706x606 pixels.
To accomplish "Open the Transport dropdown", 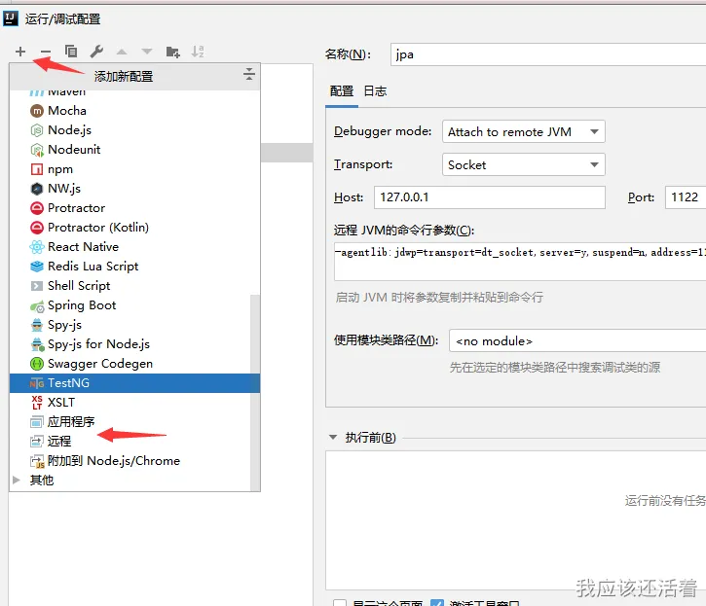I will click(523, 164).
